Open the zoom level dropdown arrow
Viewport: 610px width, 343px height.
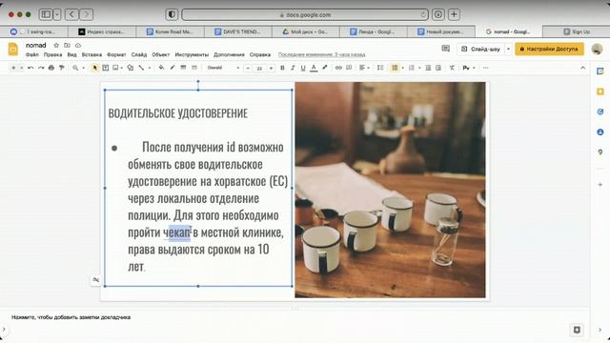point(83,68)
